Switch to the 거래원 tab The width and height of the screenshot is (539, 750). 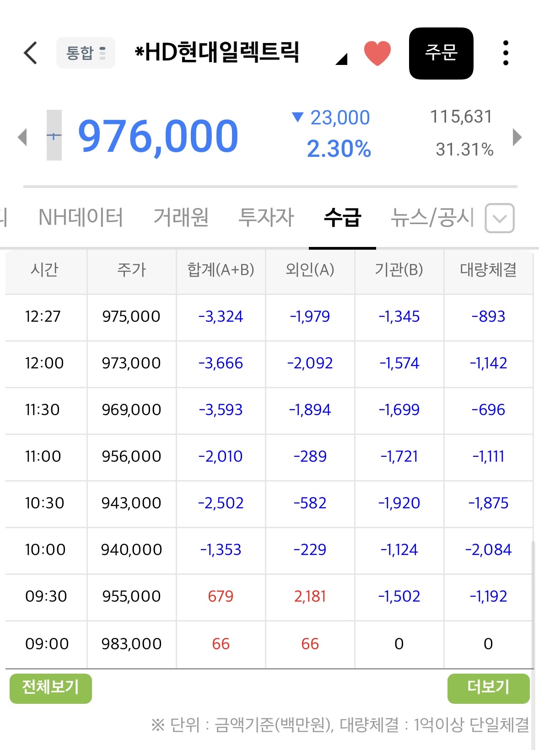point(181,217)
